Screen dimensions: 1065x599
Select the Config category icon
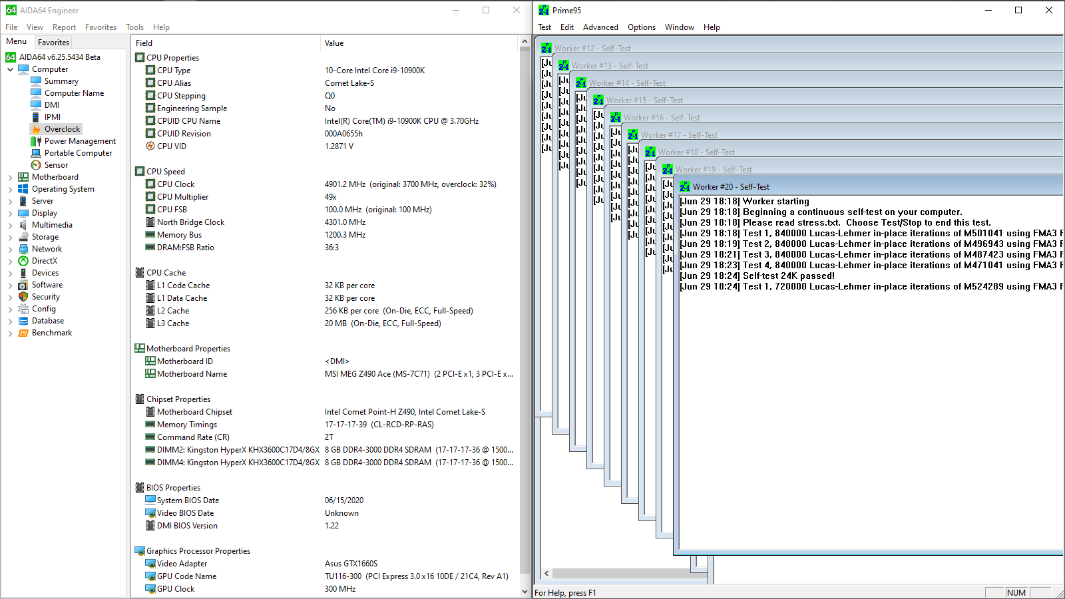(x=23, y=309)
